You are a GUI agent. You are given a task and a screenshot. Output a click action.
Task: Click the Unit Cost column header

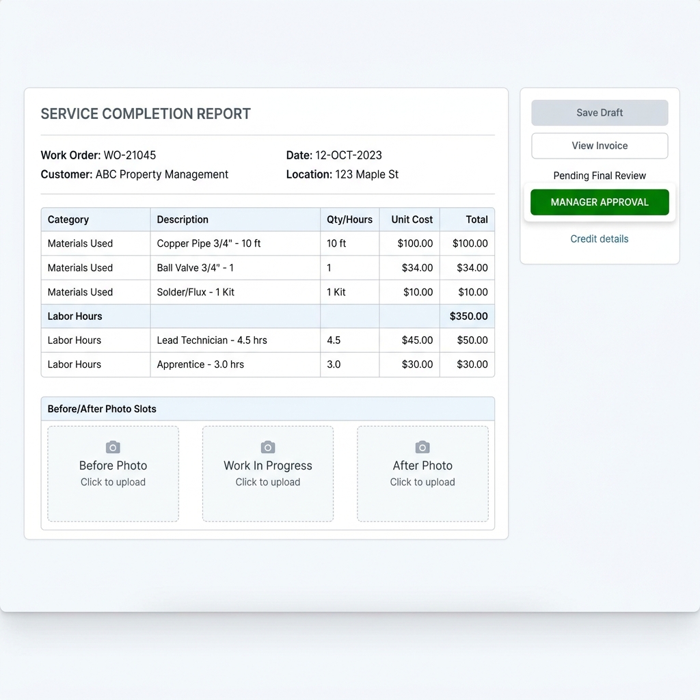click(x=412, y=219)
